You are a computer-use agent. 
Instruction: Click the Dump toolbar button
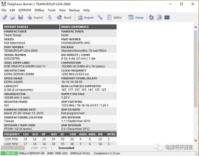[136, 17]
